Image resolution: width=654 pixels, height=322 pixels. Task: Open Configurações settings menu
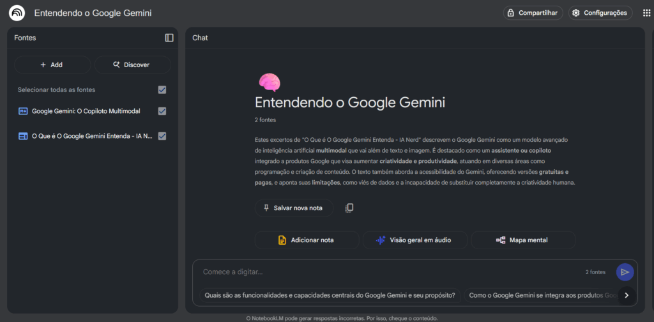[x=600, y=13]
